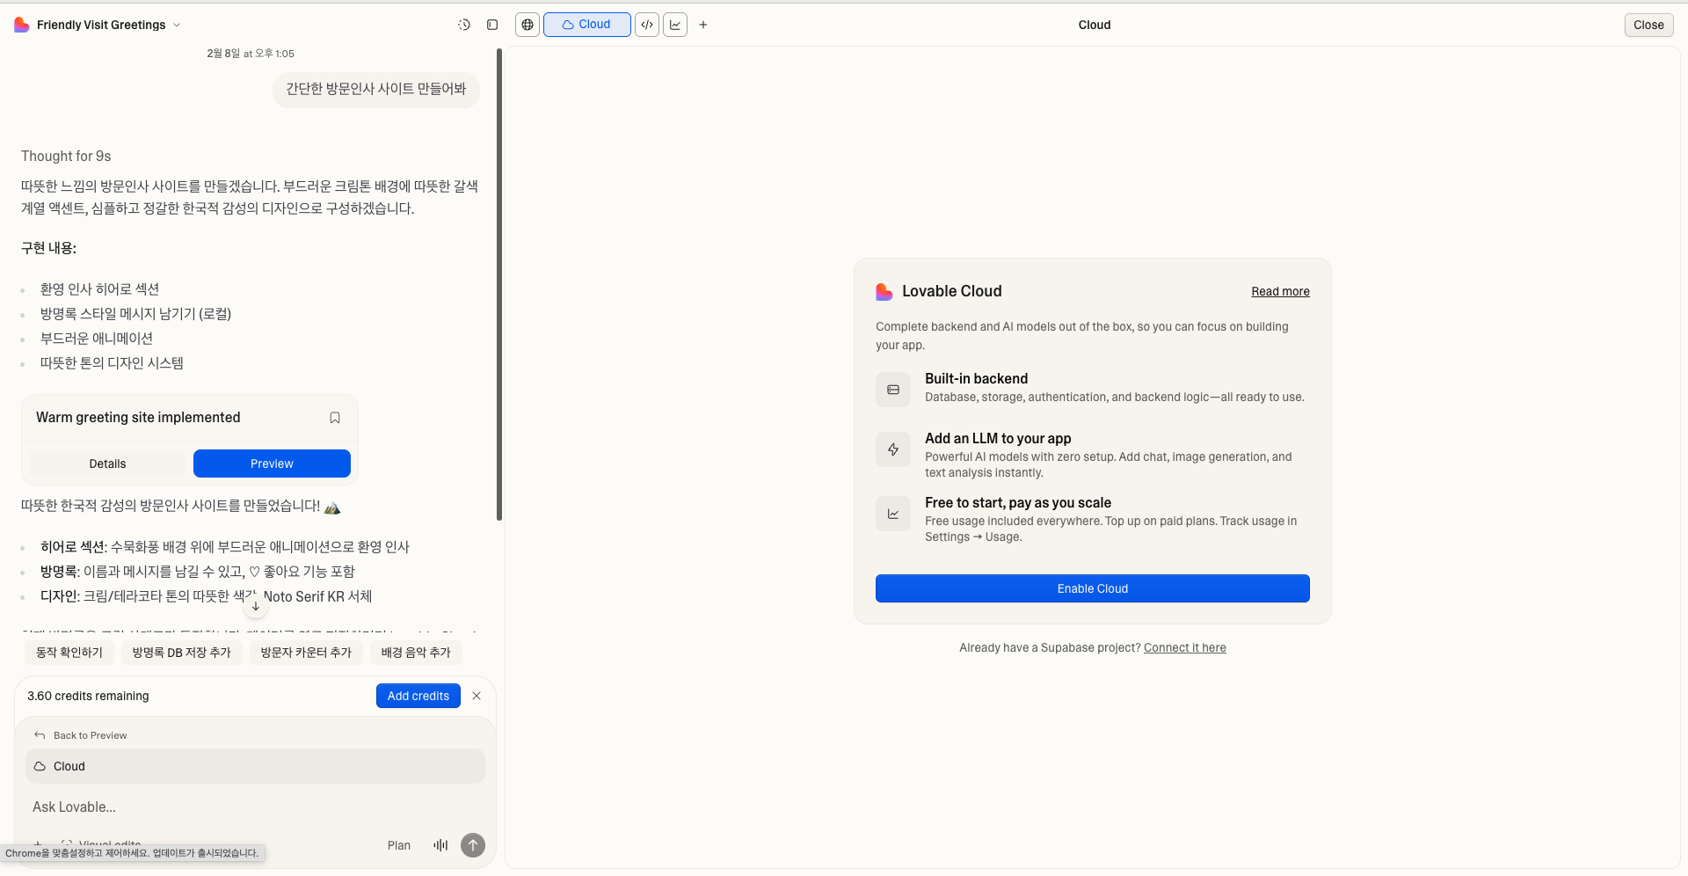The image size is (1688, 876).
Task: Select the 방명록 DB 저장 추가 suggestion
Action: [x=181, y=652]
